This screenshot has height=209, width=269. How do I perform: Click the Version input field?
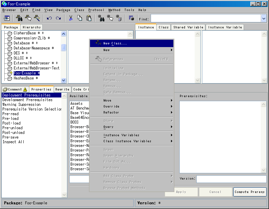tap(231, 179)
